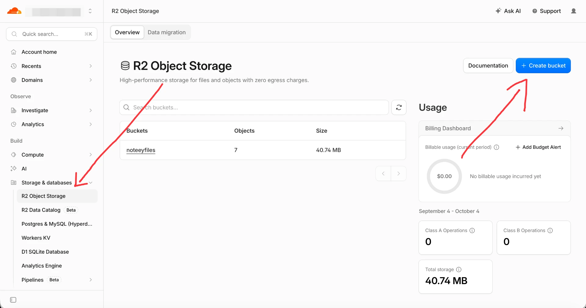Click the Search buckets field
This screenshot has width=586, height=308.
coord(254,107)
